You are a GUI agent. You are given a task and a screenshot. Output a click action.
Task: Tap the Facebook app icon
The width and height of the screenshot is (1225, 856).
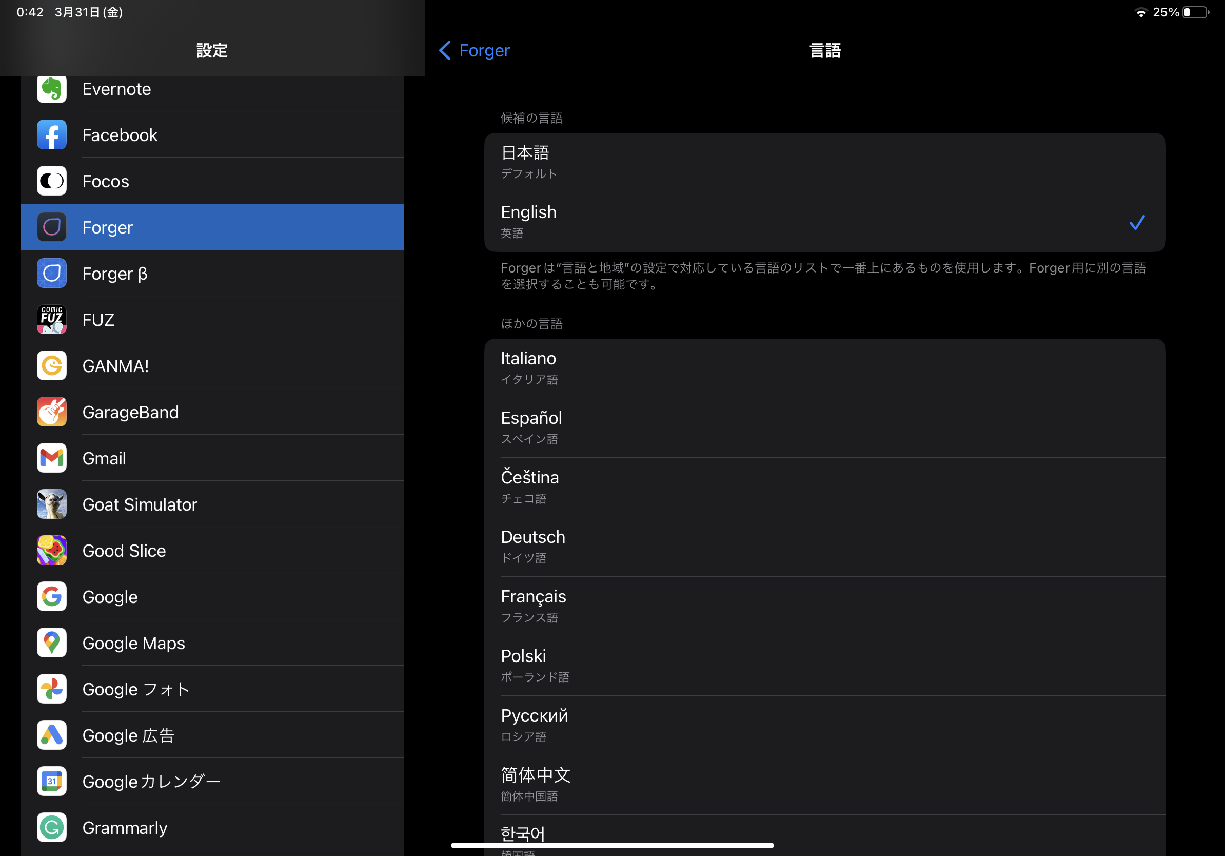(52, 134)
